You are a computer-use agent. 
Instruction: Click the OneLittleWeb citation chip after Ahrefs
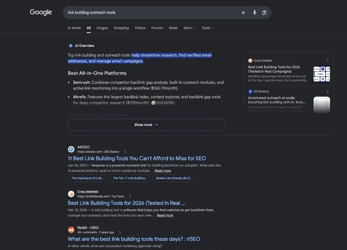163,103
